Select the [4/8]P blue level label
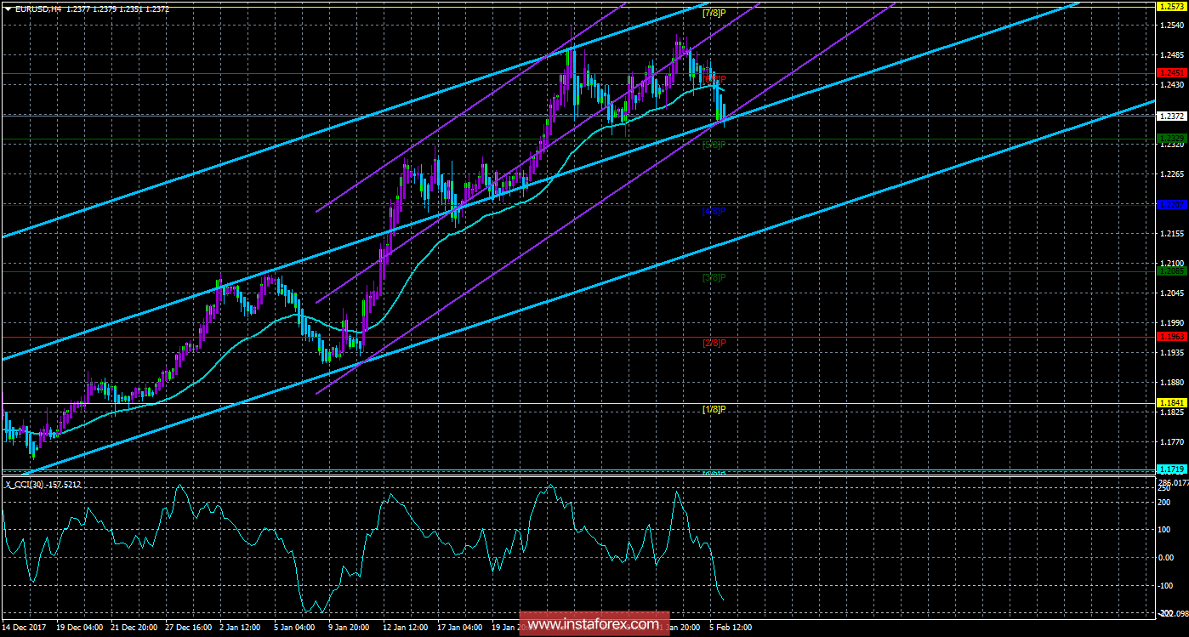1189x637 pixels. click(714, 210)
